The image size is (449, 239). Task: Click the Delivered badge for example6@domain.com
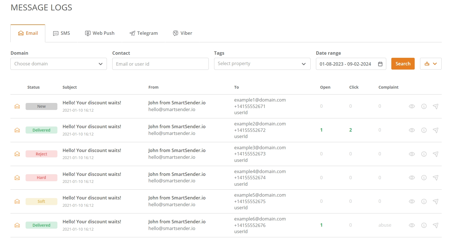[x=41, y=225]
